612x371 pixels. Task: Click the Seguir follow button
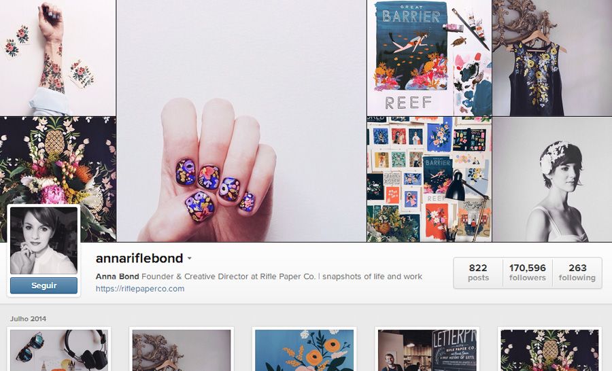coord(44,285)
